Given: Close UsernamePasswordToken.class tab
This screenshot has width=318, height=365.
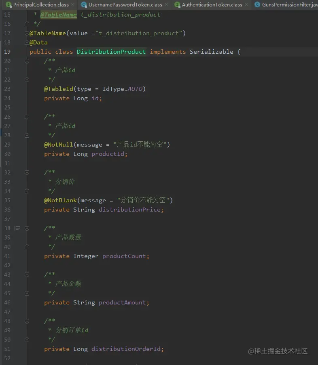Looking at the screenshot, I should (x=166, y=5).
